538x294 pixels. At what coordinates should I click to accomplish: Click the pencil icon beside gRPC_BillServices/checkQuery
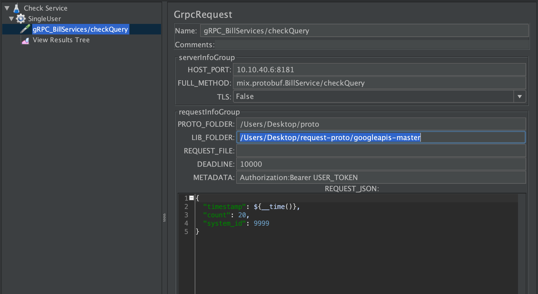coord(25,29)
